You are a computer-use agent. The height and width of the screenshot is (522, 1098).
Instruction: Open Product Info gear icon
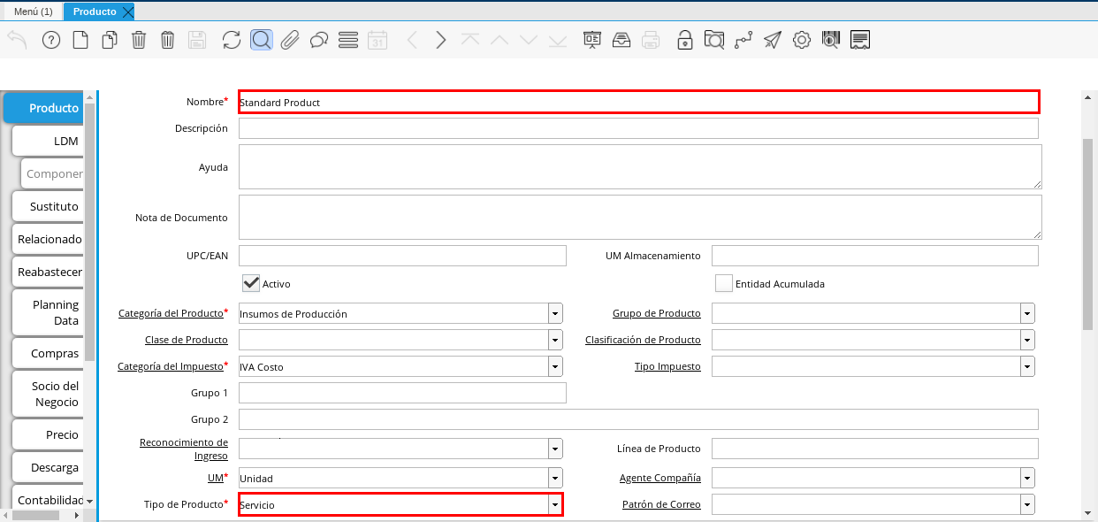tap(802, 40)
